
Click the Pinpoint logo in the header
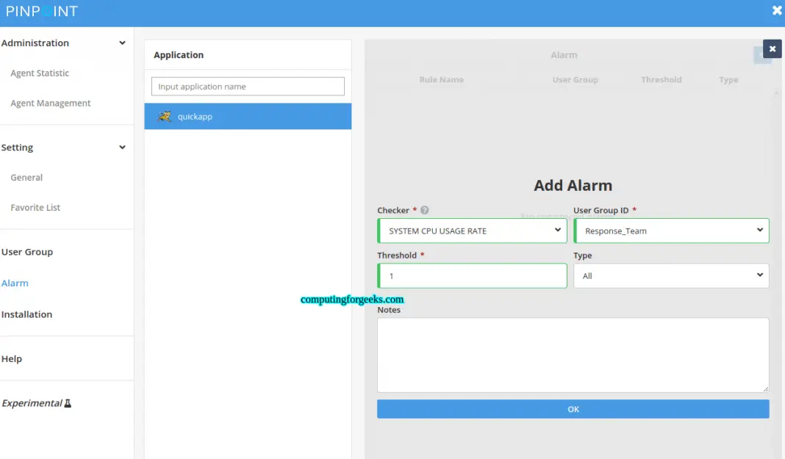tap(41, 11)
